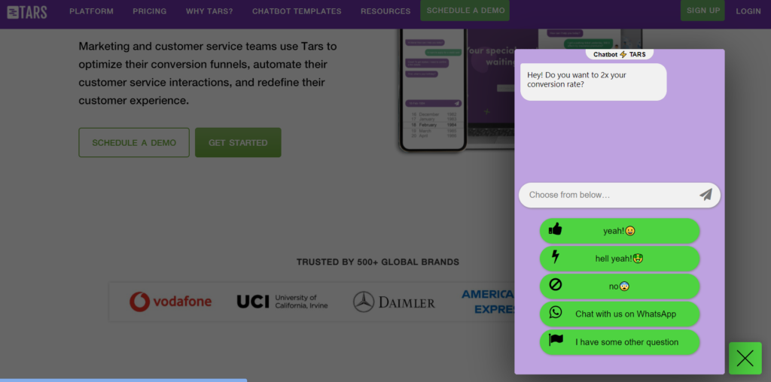Open the Pricing page
The height and width of the screenshot is (382, 771).
pyautogui.click(x=150, y=11)
